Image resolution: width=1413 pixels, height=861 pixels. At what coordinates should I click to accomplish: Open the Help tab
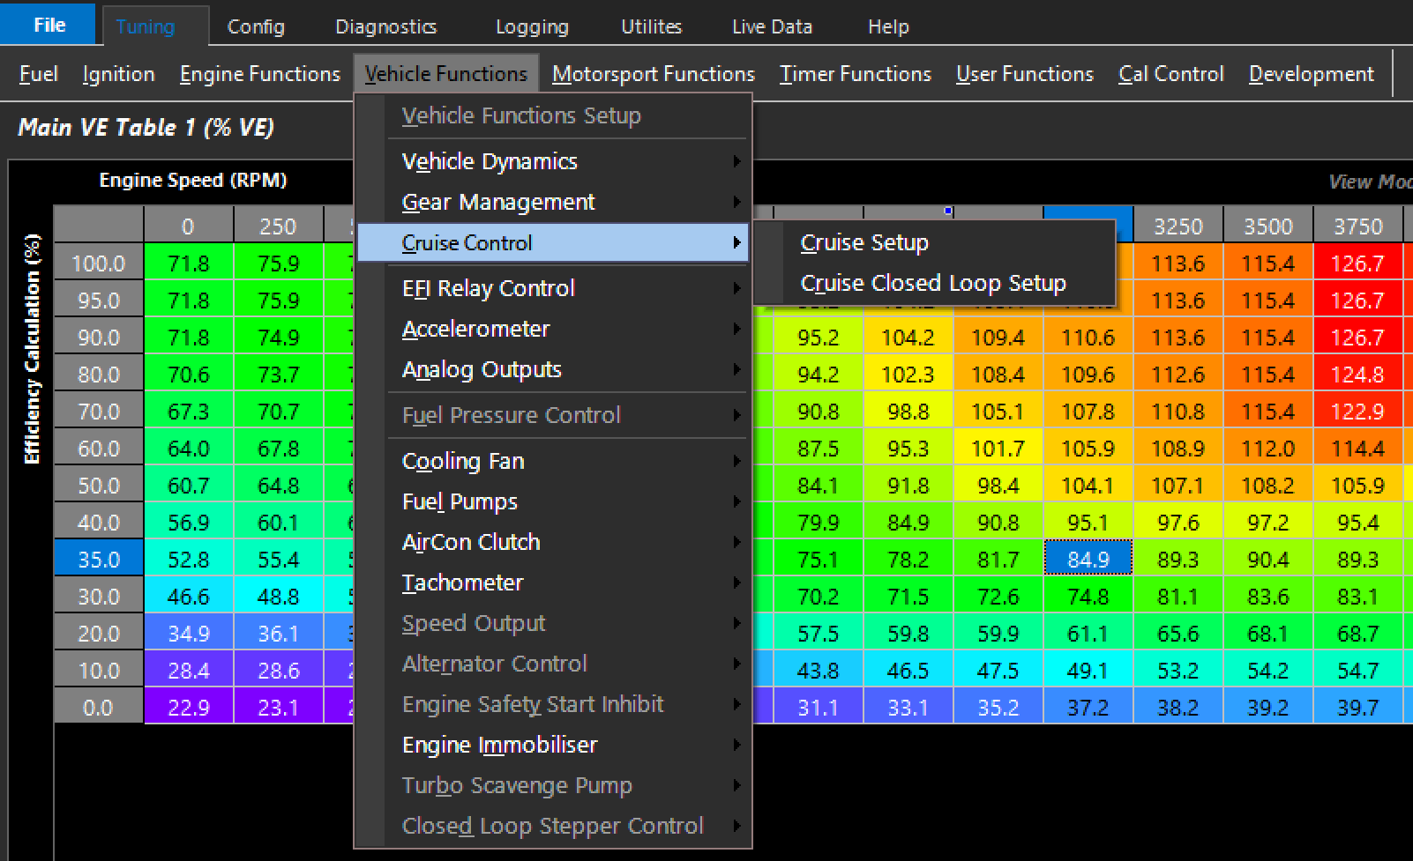click(x=888, y=26)
